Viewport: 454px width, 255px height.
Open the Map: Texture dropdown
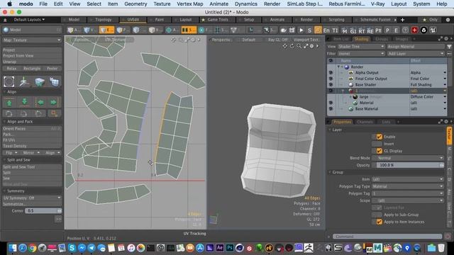(x=32, y=40)
